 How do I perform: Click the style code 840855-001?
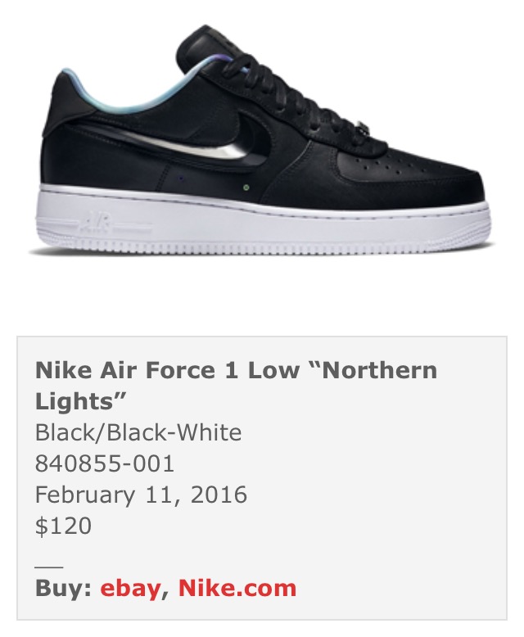(x=105, y=463)
